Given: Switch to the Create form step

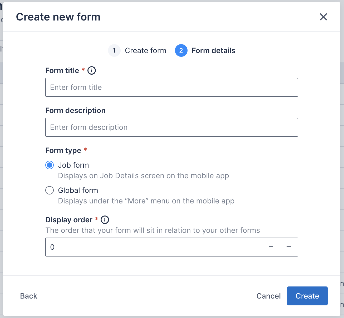Looking at the screenshot, I should click(145, 50).
